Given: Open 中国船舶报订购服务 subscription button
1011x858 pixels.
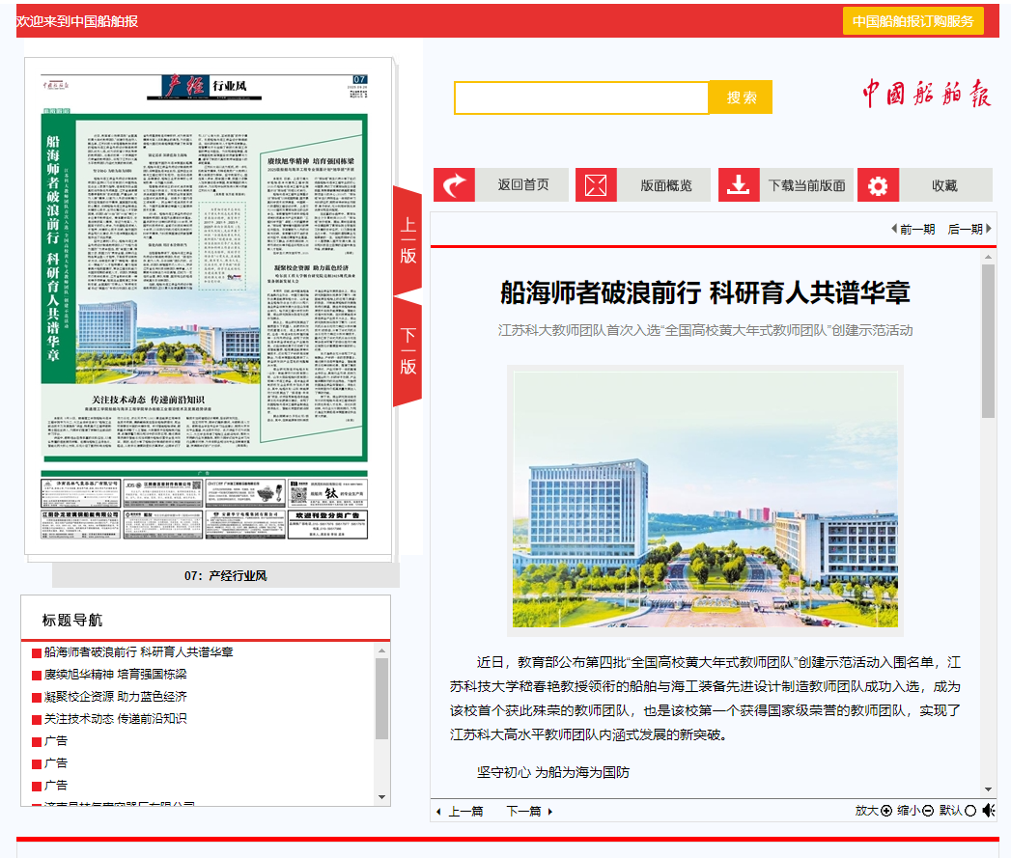Looking at the screenshot, I should [913, 21].
